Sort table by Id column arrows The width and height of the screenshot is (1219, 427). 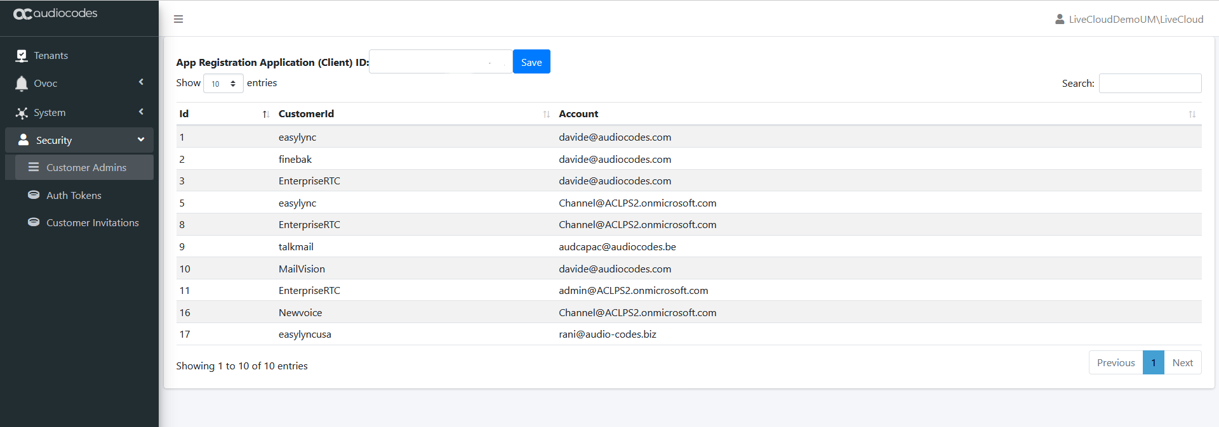coord(265,114)
